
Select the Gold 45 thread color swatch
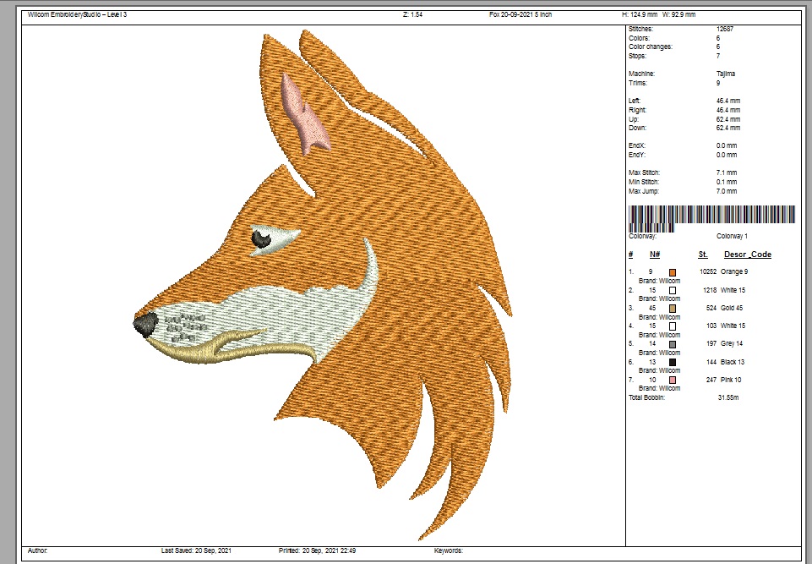pos(673,308)
